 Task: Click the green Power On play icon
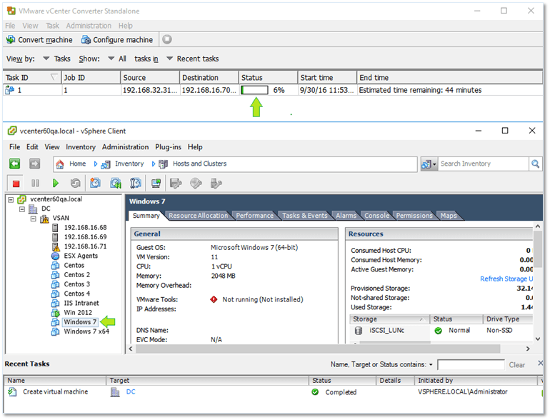coord(56,183)
